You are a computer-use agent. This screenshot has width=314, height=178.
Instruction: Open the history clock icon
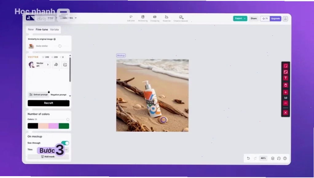[x=279, y=158]
